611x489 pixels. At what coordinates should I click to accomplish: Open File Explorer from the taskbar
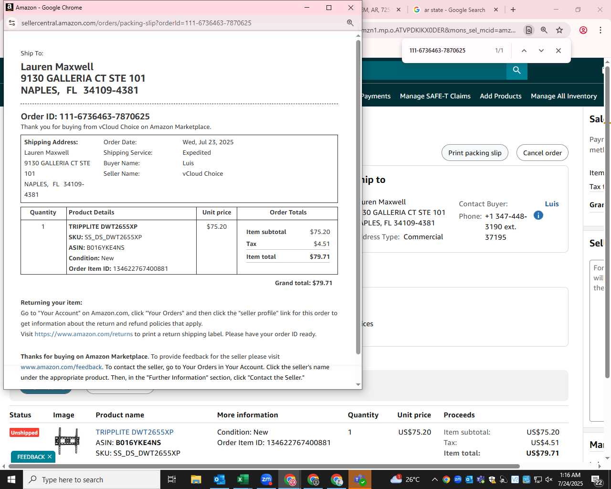(x=196, y=479)
